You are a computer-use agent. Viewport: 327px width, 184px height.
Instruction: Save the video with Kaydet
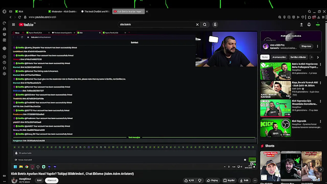click(229, 180)
